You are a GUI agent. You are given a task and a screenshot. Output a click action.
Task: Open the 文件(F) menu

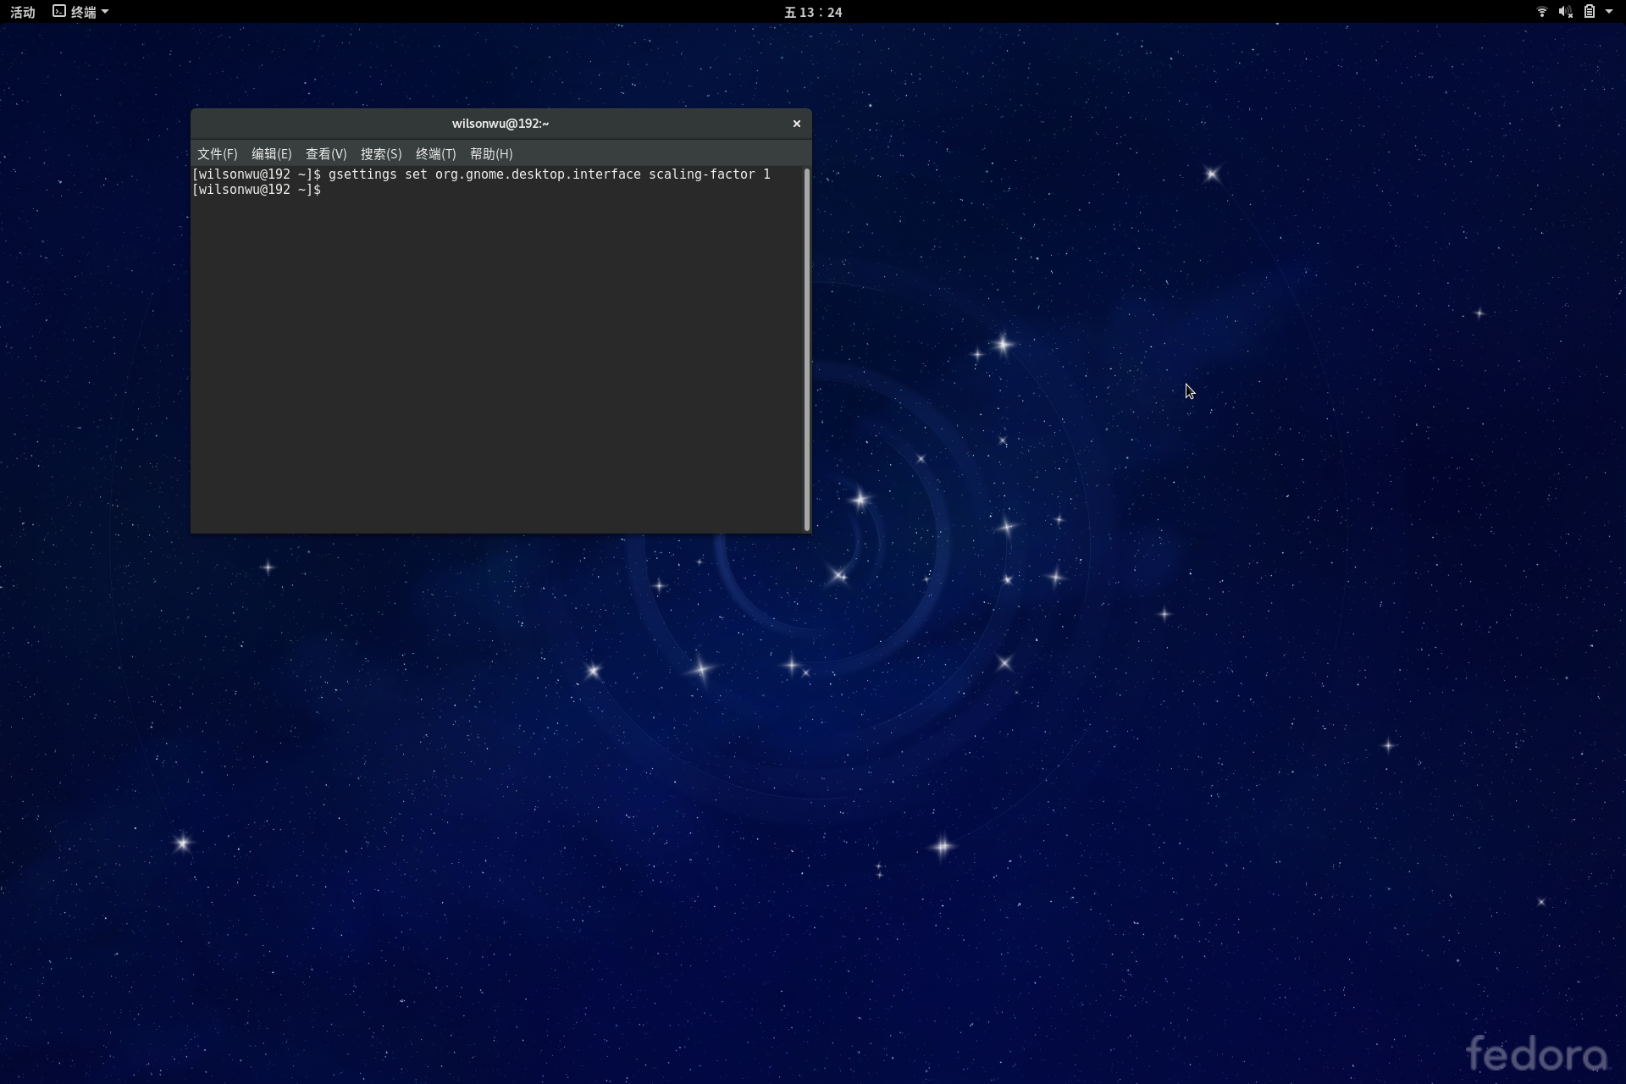[217, 154]
